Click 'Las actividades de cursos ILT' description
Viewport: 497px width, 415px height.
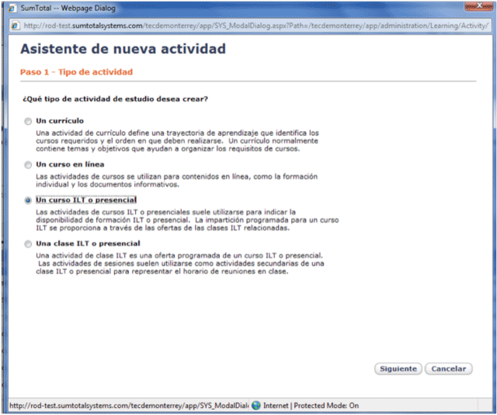coord(187,220)
